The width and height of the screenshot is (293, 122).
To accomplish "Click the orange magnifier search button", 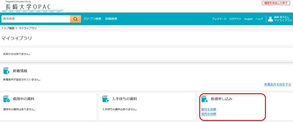I will pos(75,19).
